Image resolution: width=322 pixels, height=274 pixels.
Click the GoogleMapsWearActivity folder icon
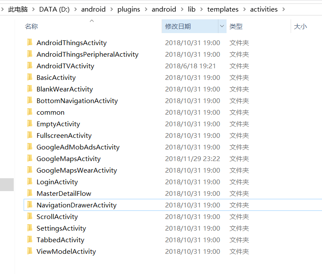30,170
